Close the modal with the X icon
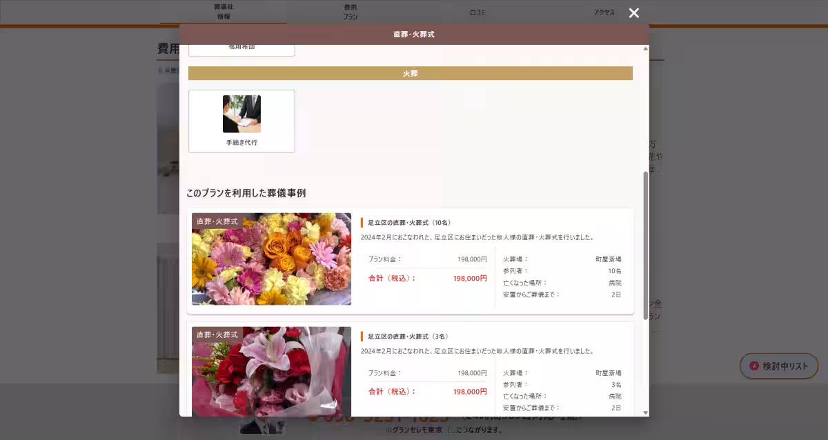828x440 pixels. pyautogui.click(x=634, y=13)
